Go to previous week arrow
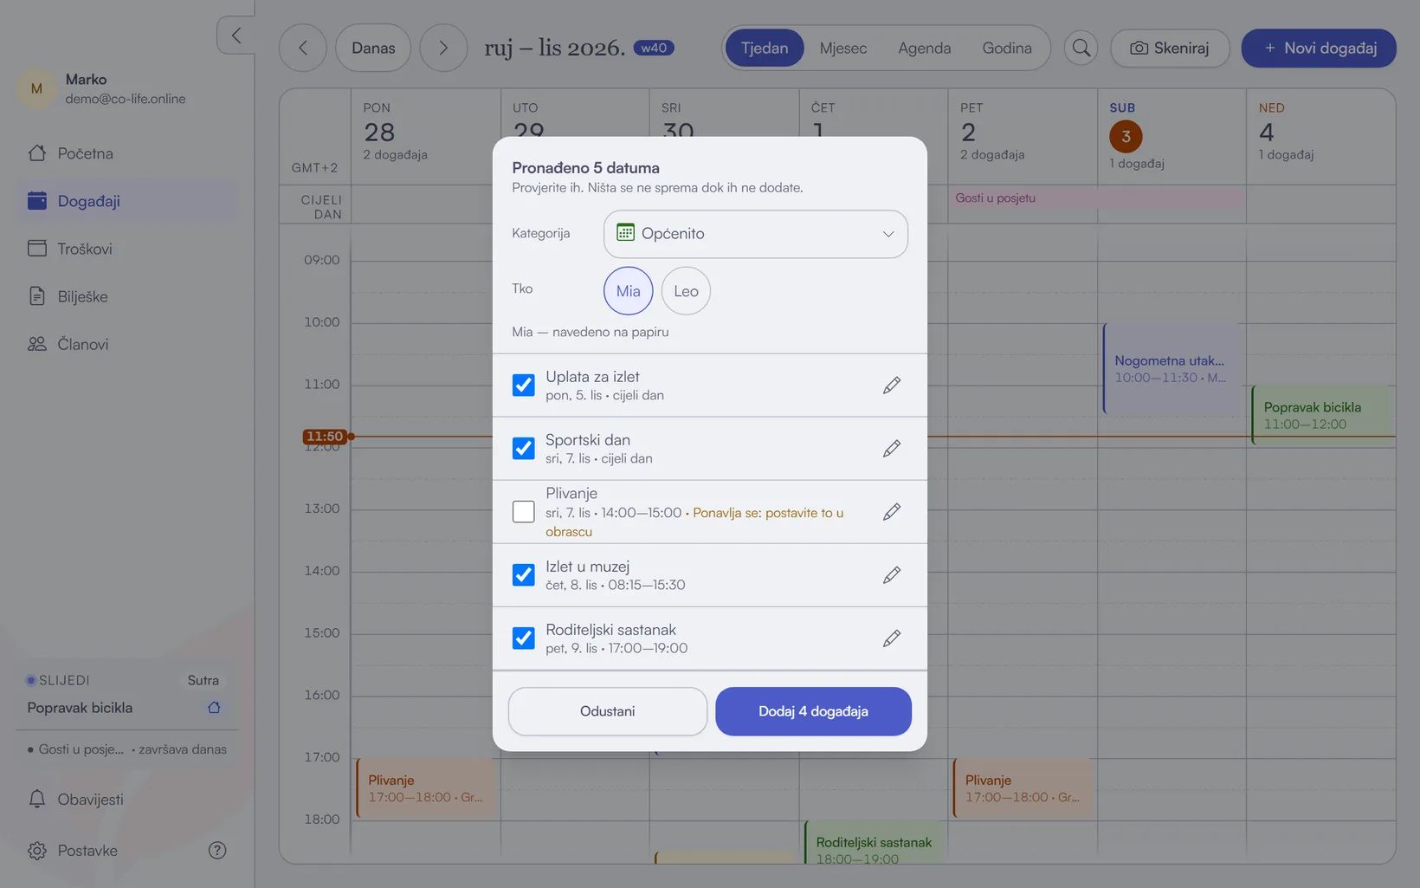Screen dimensions: 1420x888 (x=303, y=48)
